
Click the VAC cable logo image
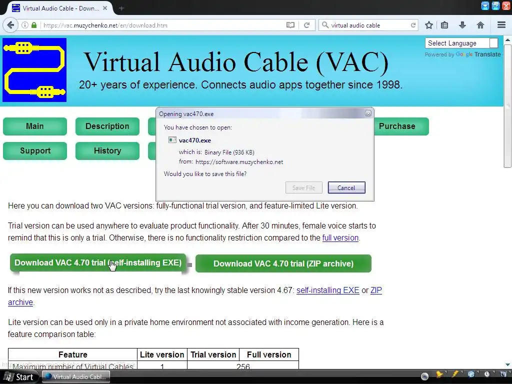click(34, 70)
